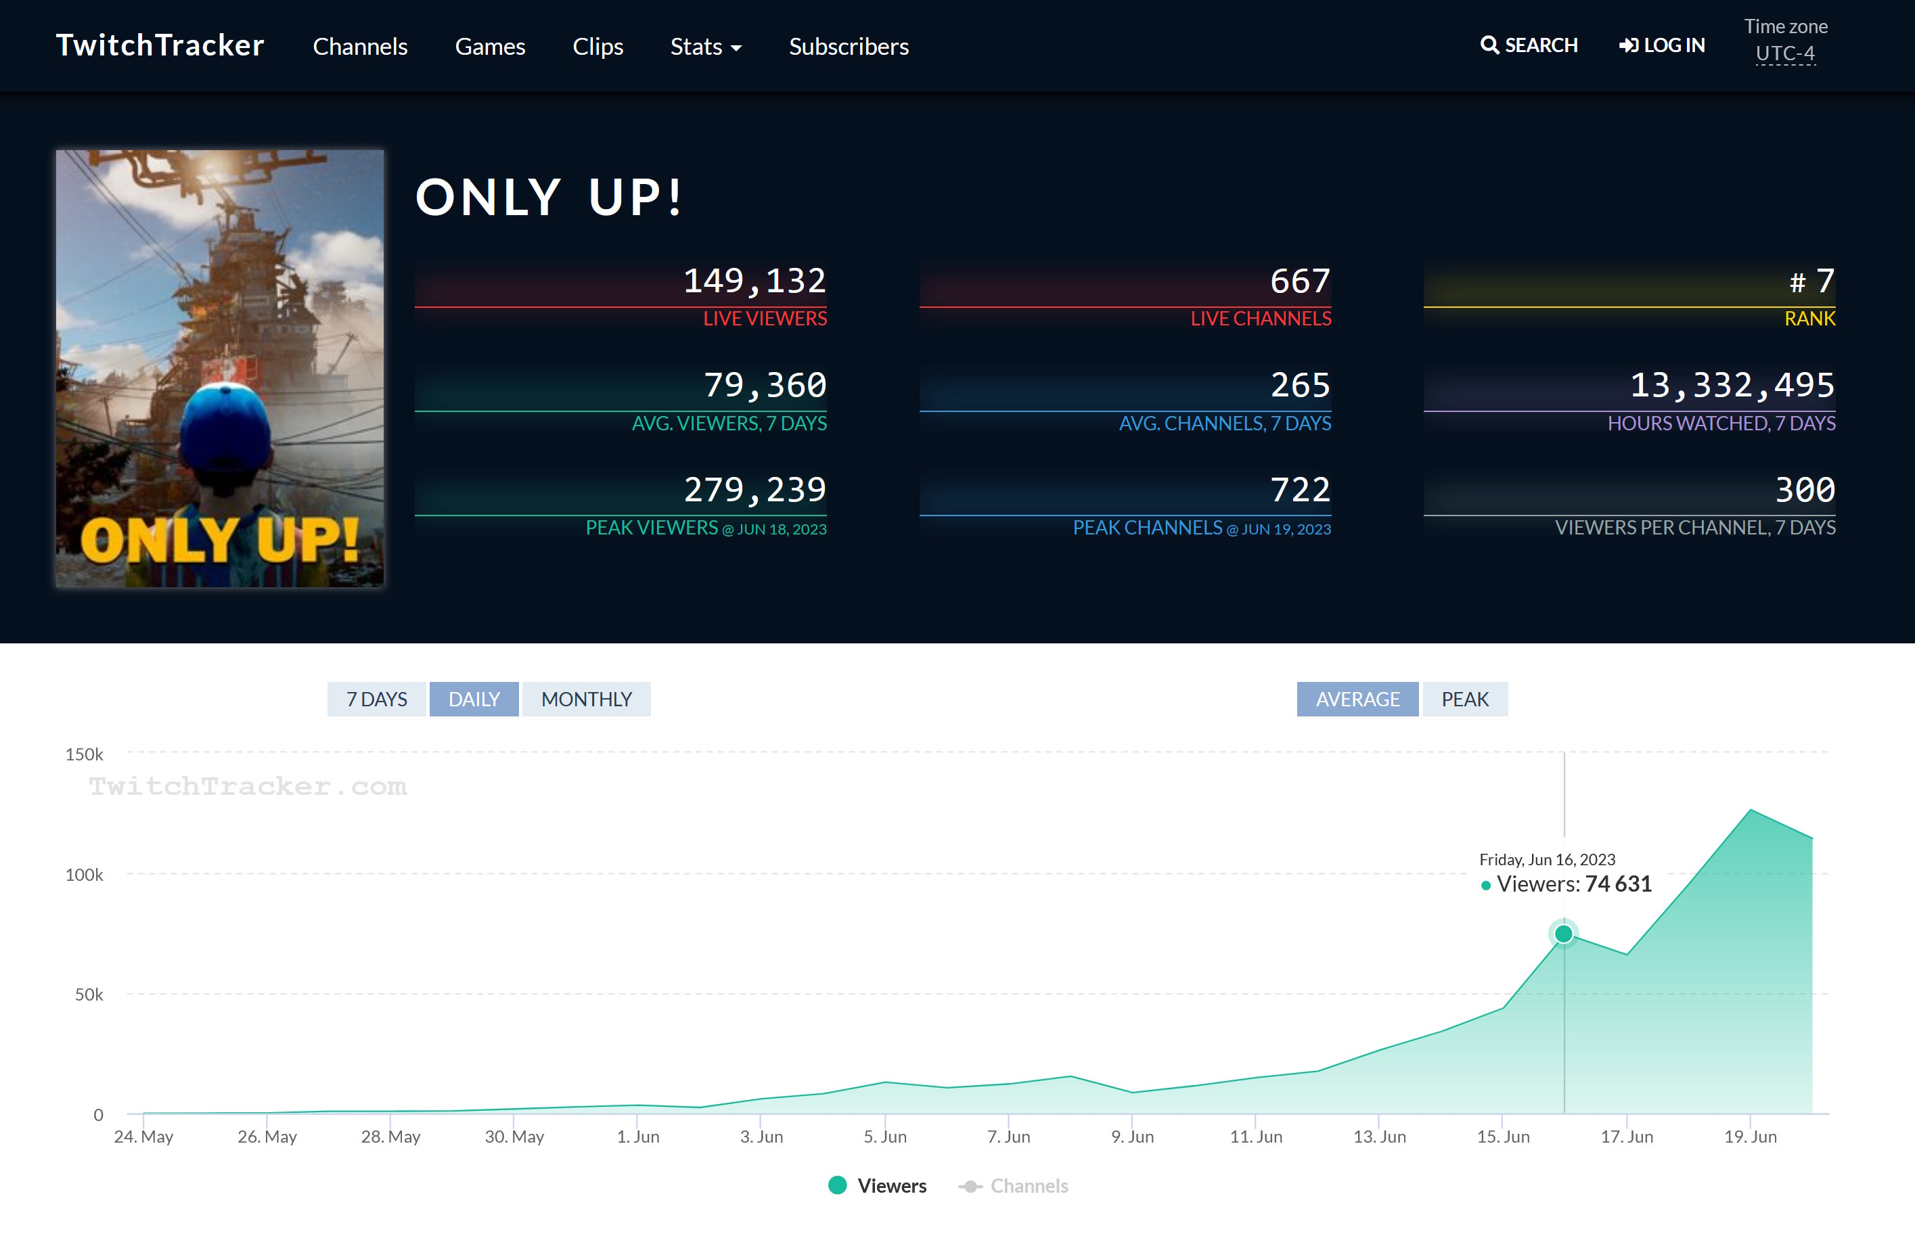Click the 149,132 live viewers value
1915x1236 pixels.
pos(754,281)
